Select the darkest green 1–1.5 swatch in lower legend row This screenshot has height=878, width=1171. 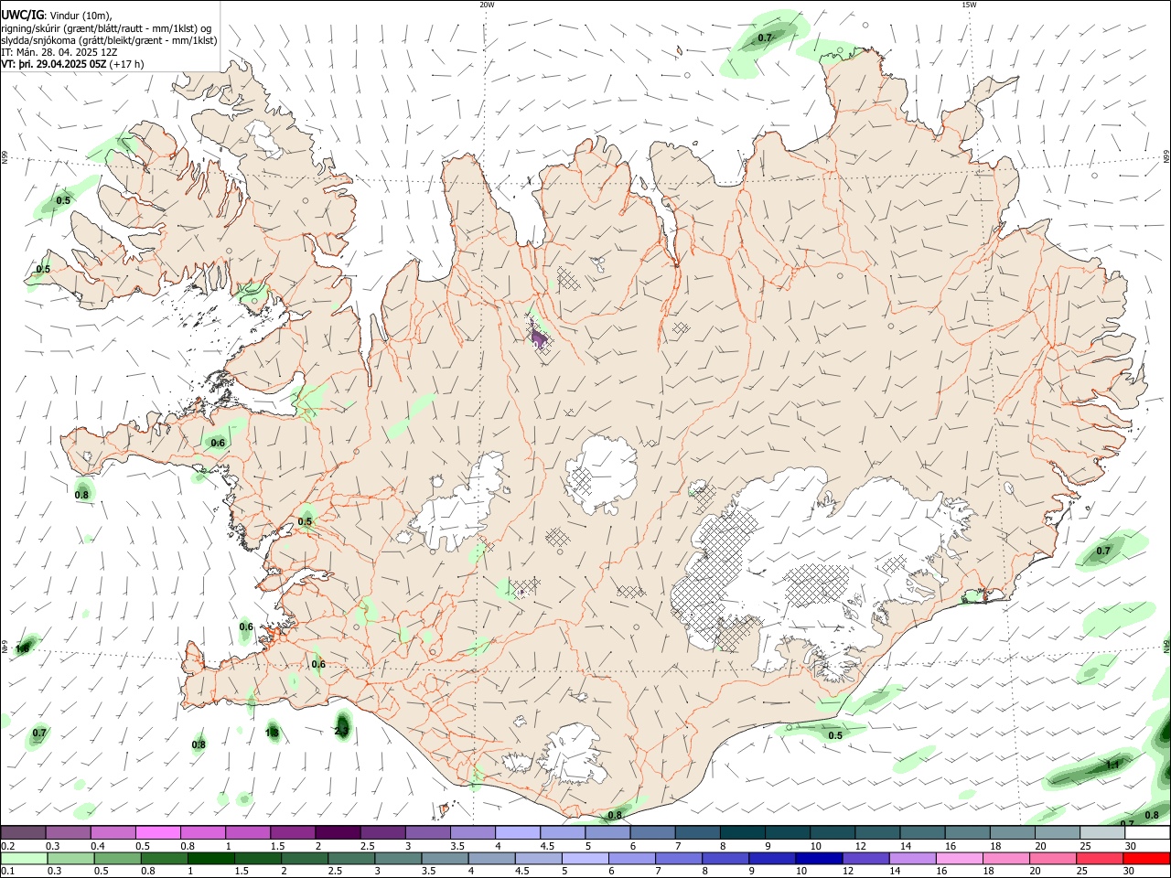210,859
